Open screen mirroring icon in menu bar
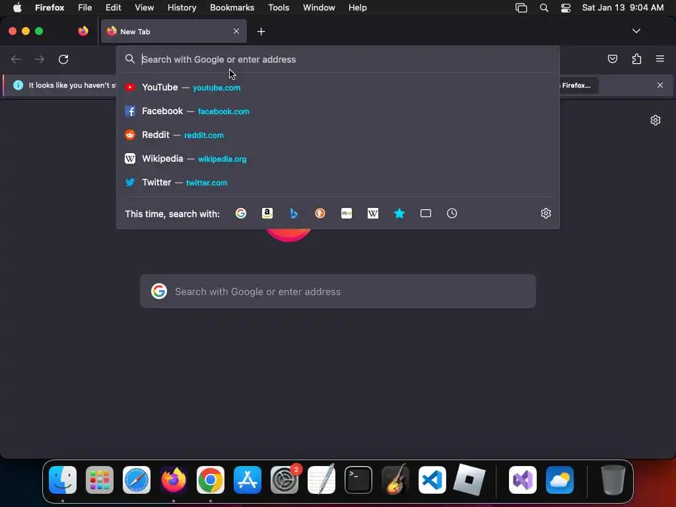Viewport: 676px width, 507px height. tap(522, 8)
